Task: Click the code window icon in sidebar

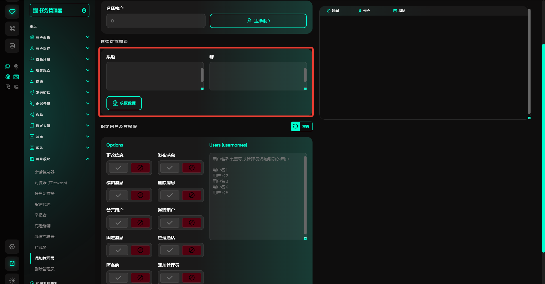Action: pyautogui.click(x=16, y=77)
